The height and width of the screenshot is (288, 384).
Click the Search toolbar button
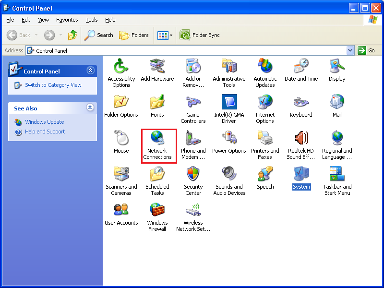(99, 35)
